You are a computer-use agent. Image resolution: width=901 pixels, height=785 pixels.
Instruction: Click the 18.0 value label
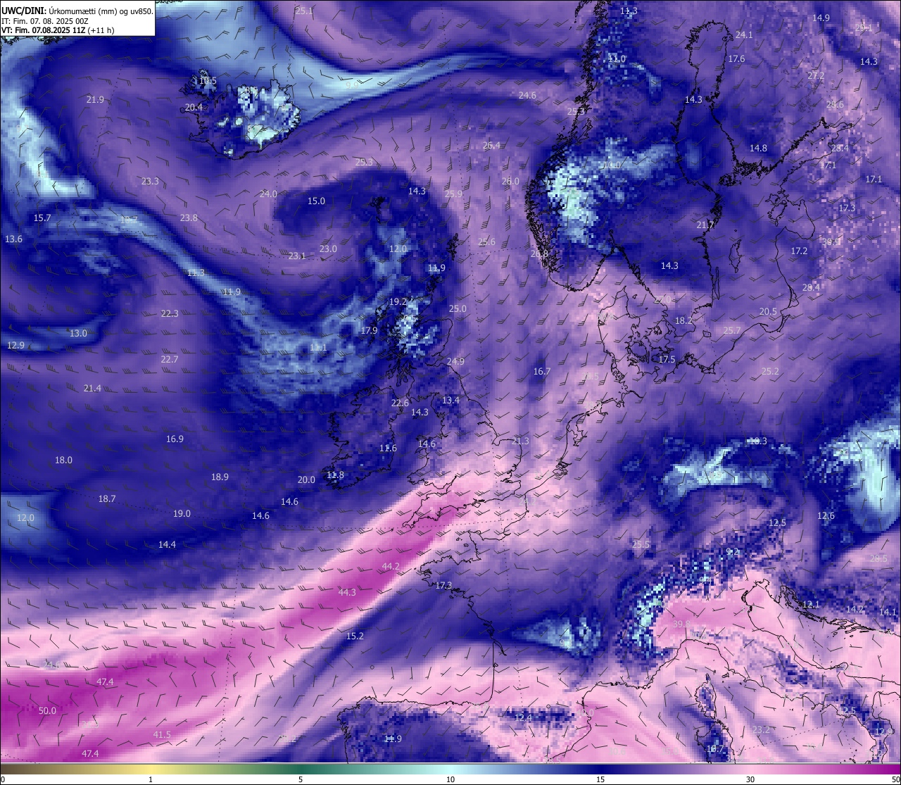pyautogui.click(x=63, y=460)
